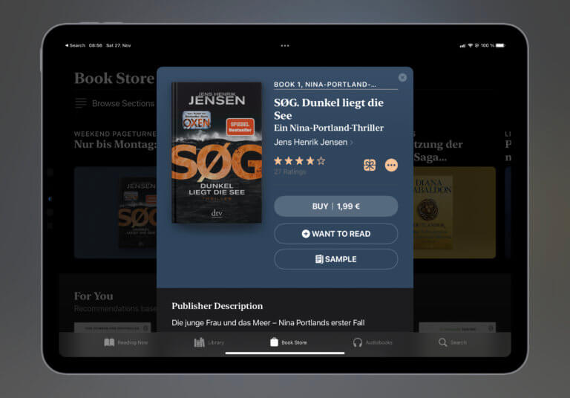Screen dimensions: 570x398
Task: Buy the book for 1,99 €
Action: click(336, 206)
